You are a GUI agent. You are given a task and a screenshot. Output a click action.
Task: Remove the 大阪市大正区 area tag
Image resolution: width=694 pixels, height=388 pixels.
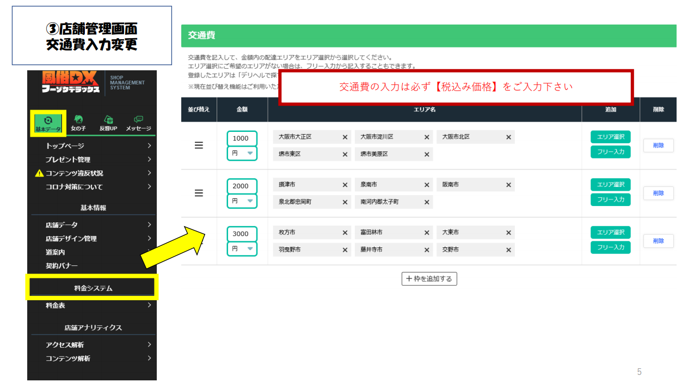(x=344, y=137)
